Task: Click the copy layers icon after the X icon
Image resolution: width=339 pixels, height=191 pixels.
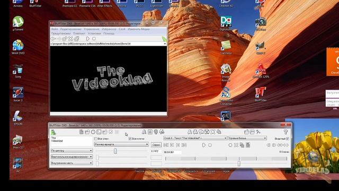Action: coord(219,132)
